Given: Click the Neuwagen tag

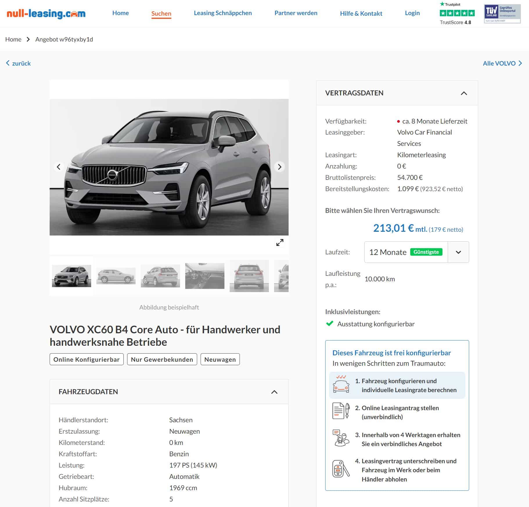Looking at the screenshot, I should pyautogui.click(x=220, y=359).
